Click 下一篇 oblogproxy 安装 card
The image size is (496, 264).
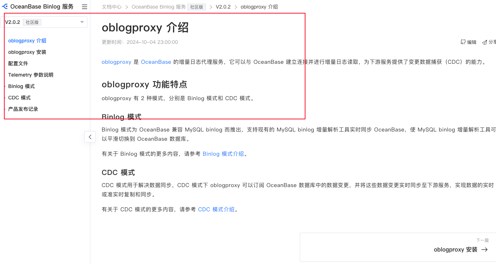coord(398,247)
